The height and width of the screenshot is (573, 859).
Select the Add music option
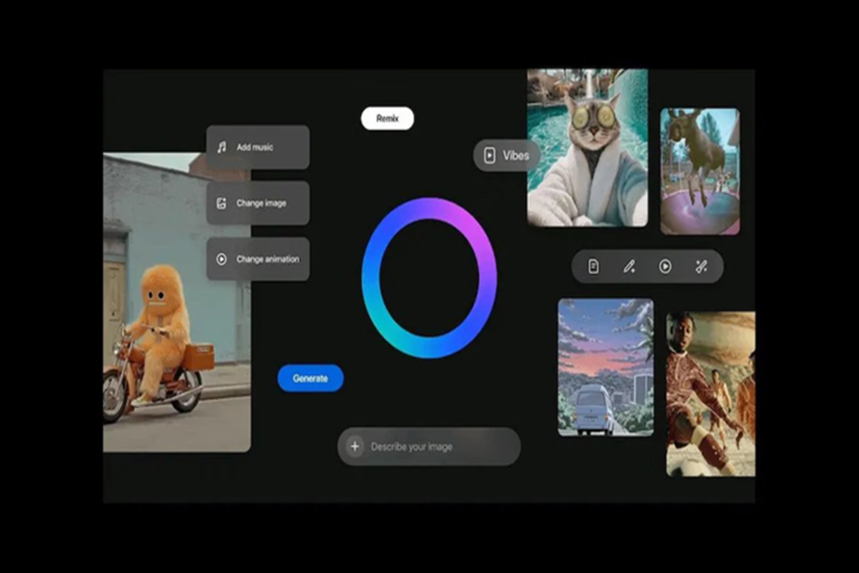tap(259, 147)
